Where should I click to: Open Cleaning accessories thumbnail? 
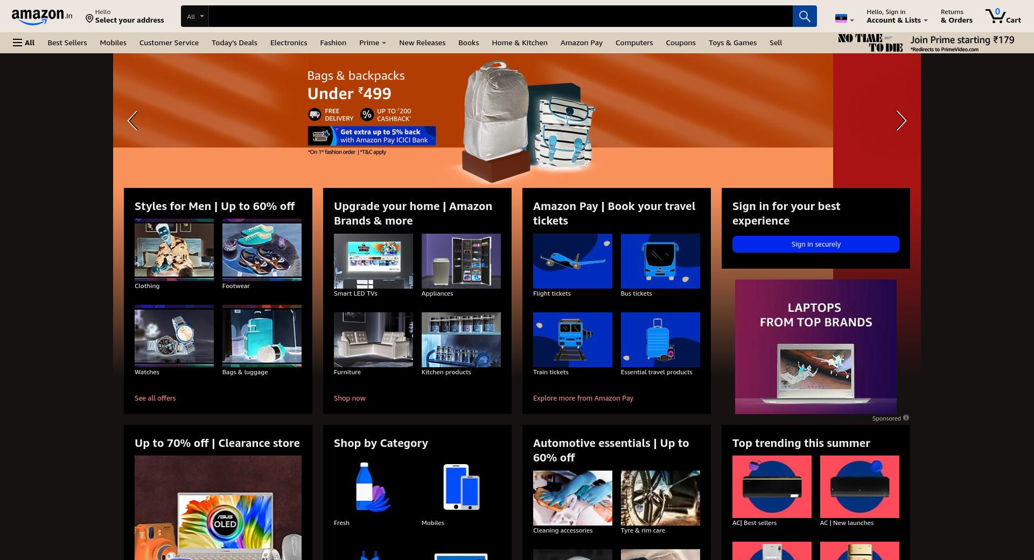tap(572, 498)
